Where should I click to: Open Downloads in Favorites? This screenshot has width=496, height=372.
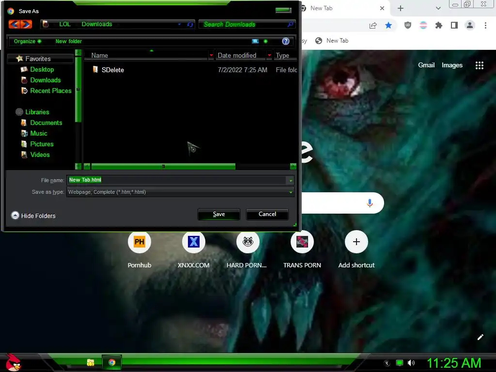point(45,80)
